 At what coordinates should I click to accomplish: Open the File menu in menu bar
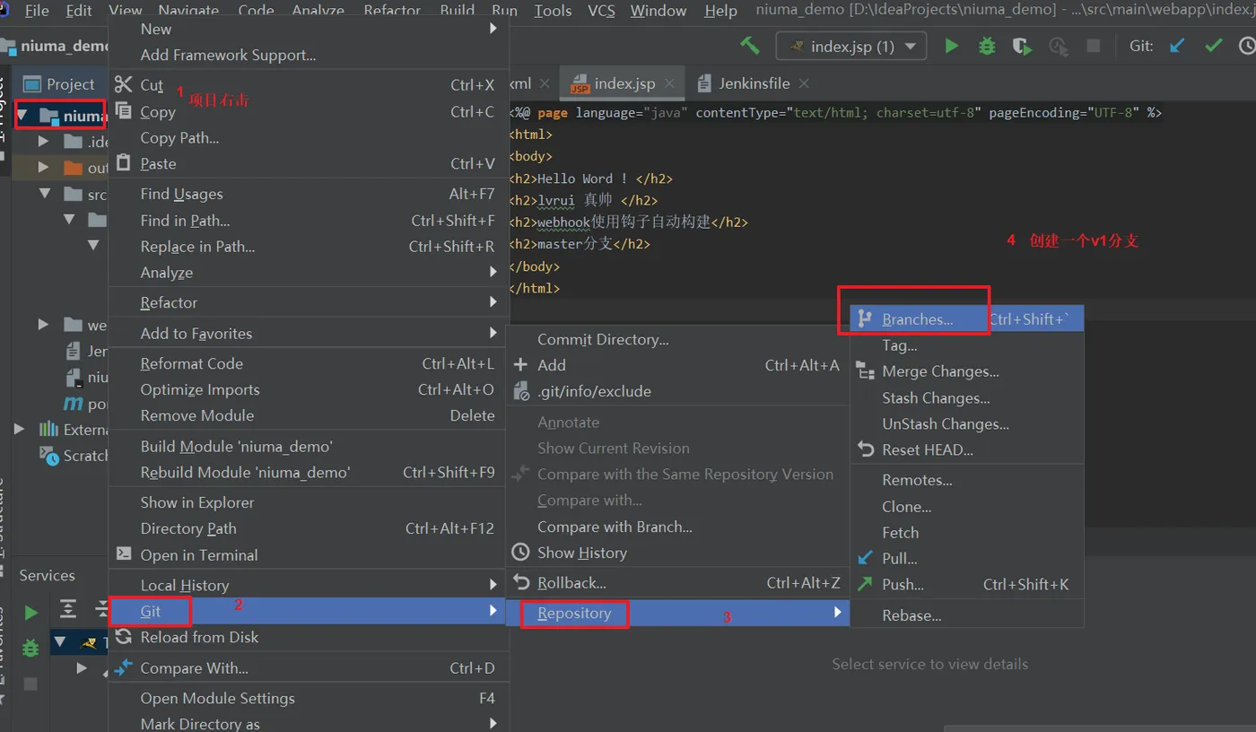coord(37,11)
